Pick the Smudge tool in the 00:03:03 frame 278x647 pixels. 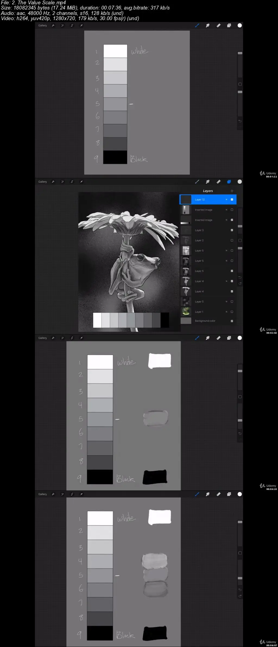coord(208,182)
